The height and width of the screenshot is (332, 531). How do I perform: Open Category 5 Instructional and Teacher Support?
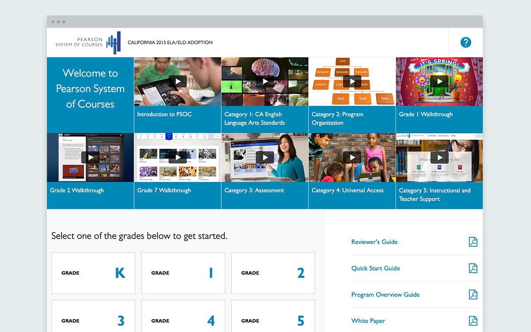[x=439, y=158]
